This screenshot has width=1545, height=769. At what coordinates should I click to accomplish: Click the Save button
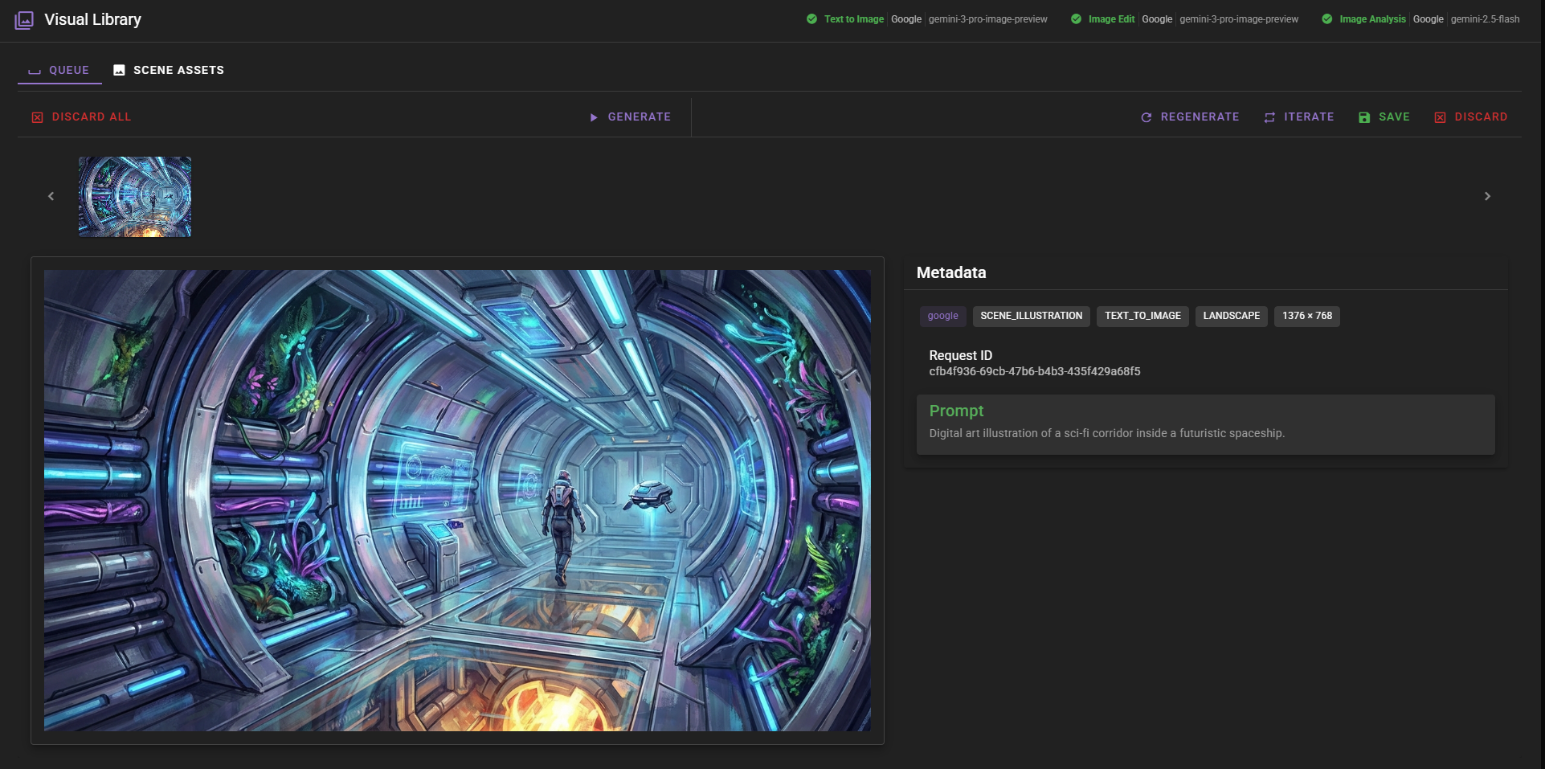click(x=1384, y=117)
